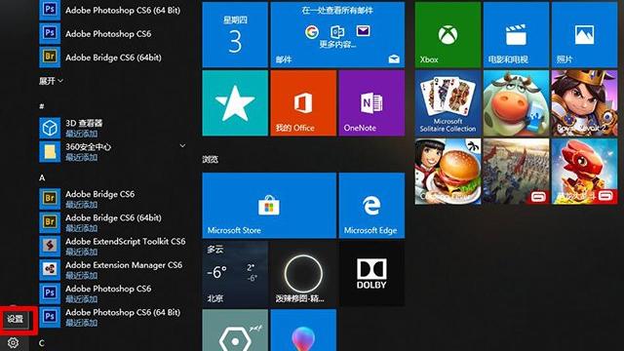Viewport: 624px width, 351px height.
Task: Expand the 展开 most-used list
Action: click(51, 81)
